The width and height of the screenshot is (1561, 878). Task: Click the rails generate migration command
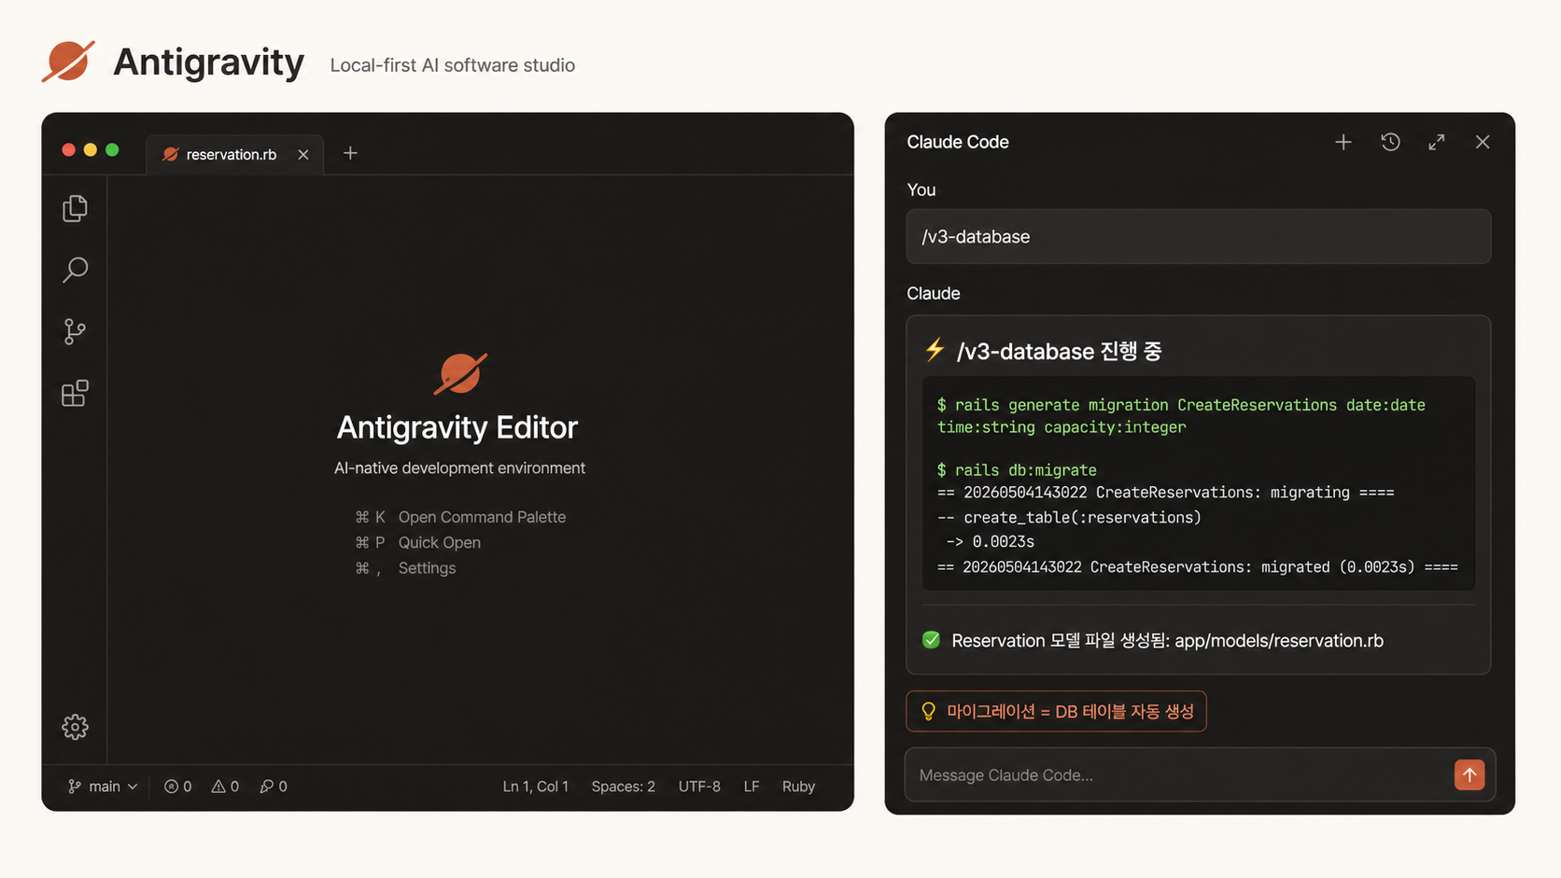click(1181, 416)
